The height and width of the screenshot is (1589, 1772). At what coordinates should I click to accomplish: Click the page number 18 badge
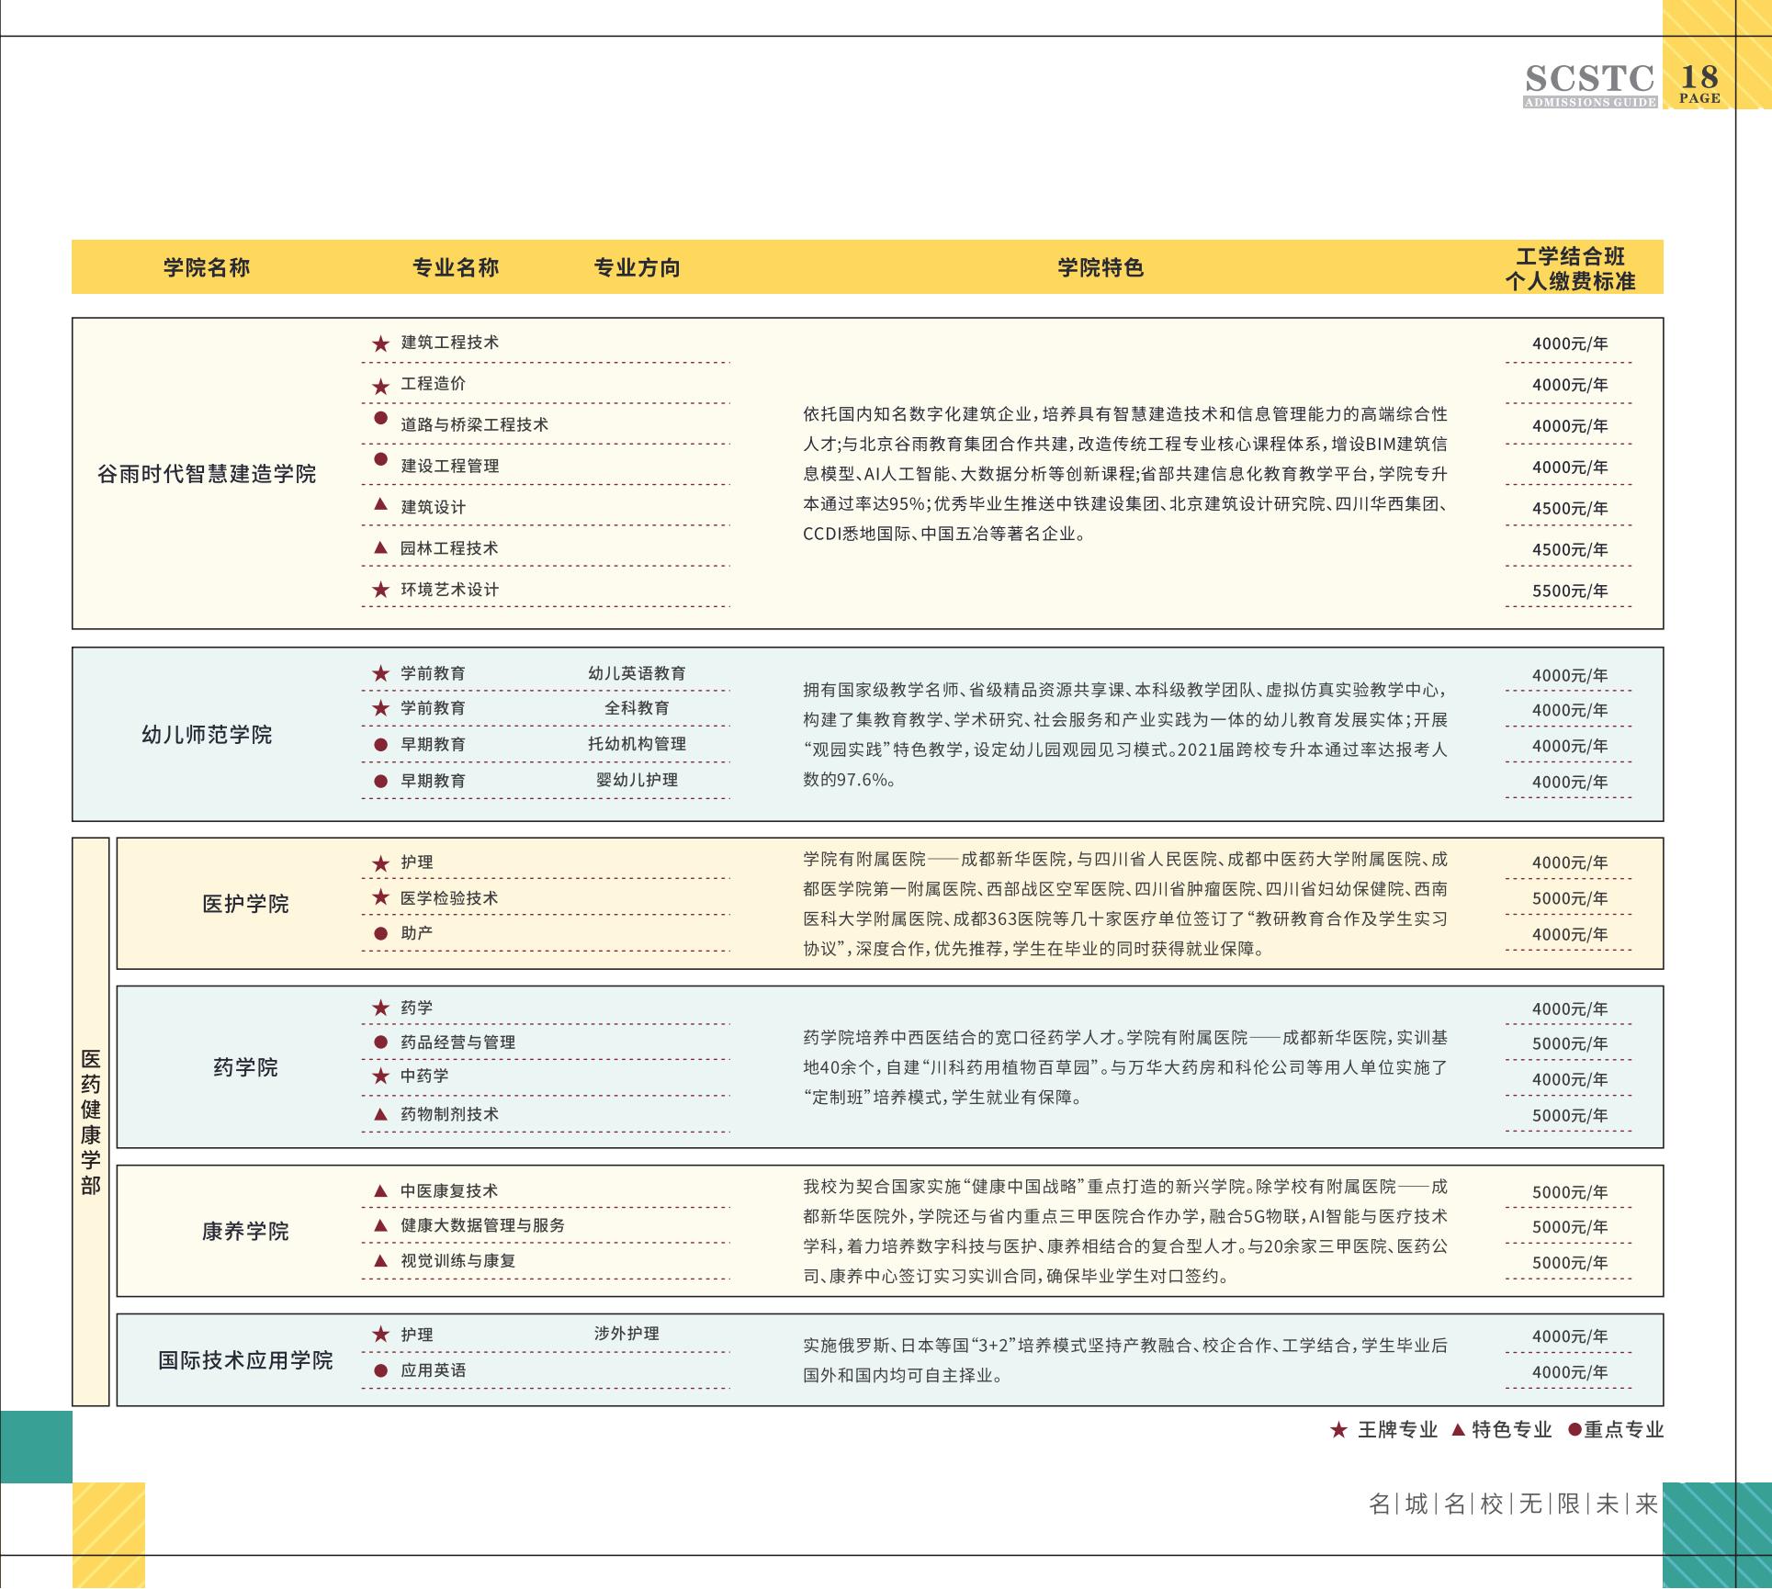tap(1699, 81)
